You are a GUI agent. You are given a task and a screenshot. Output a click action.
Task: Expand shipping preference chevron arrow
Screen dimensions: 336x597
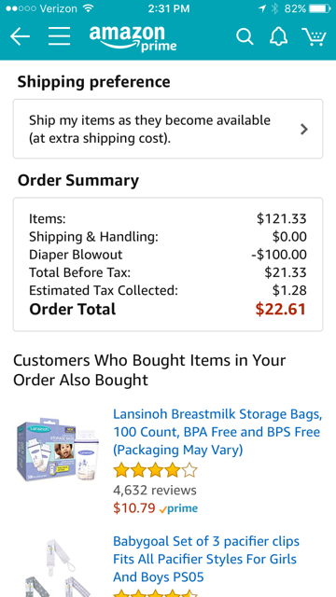303,130
